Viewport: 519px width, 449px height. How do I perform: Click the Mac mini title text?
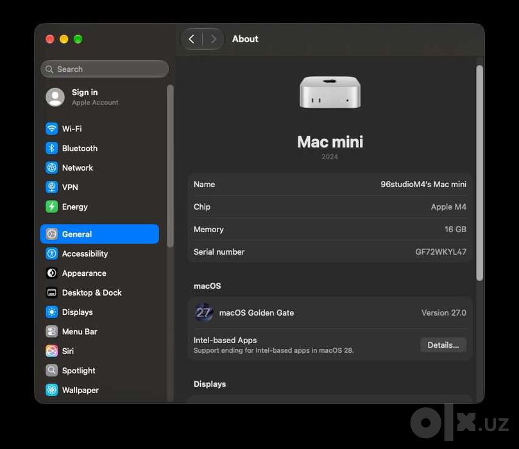tap(330, 142)
